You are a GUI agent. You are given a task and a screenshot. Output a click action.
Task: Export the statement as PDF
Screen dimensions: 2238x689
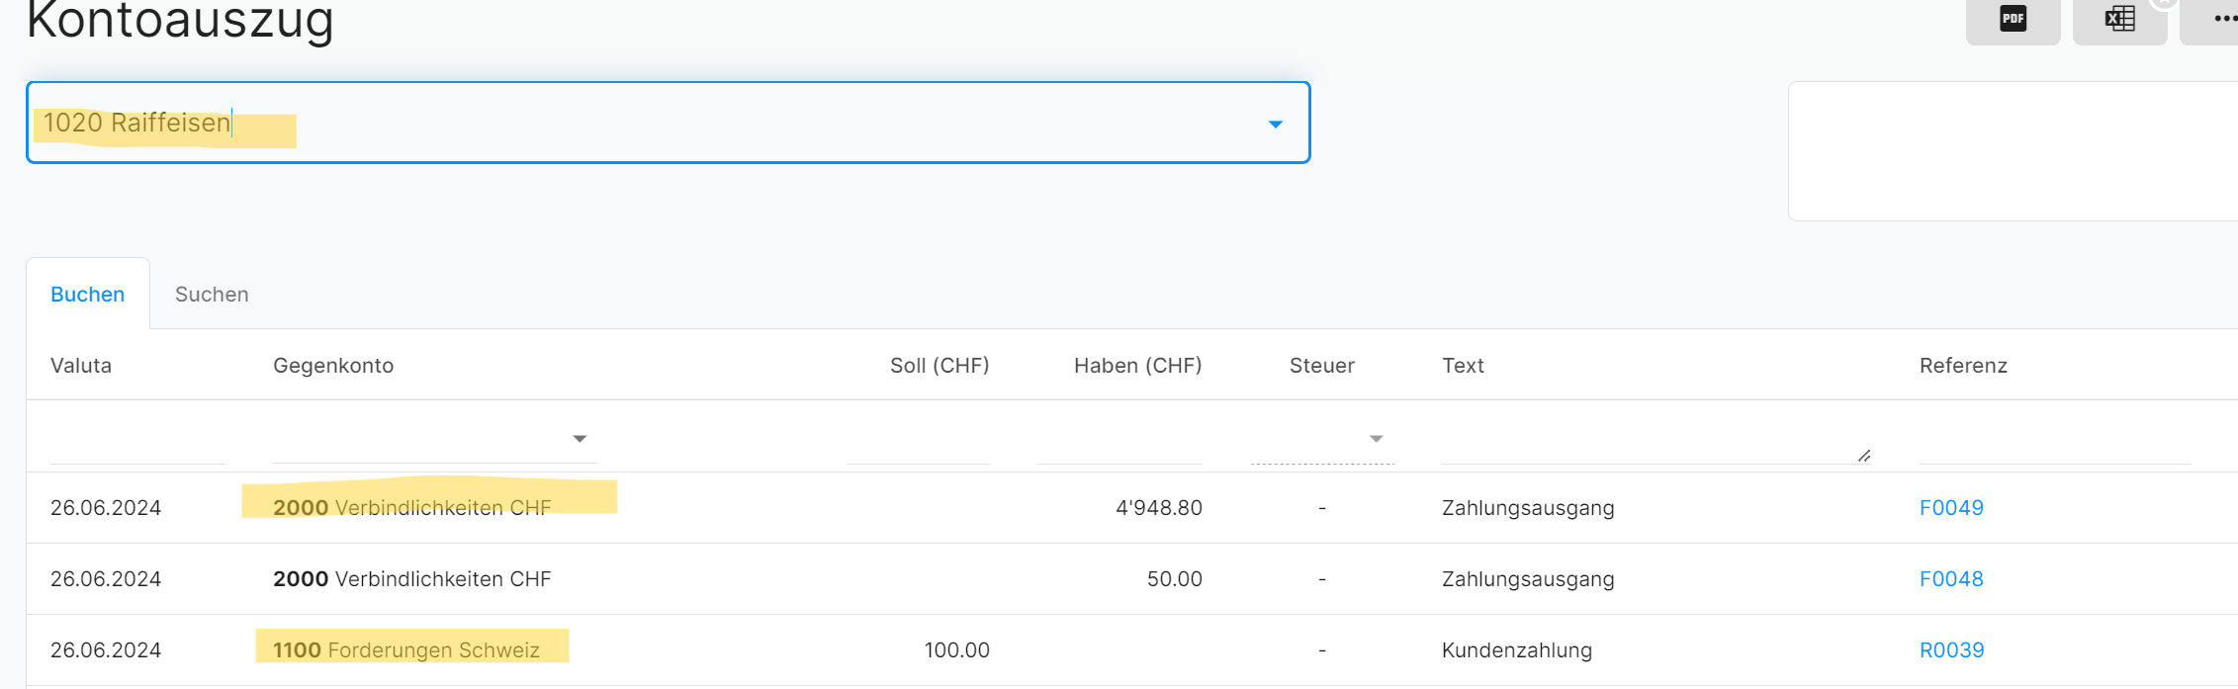[x=2013, y=20]
